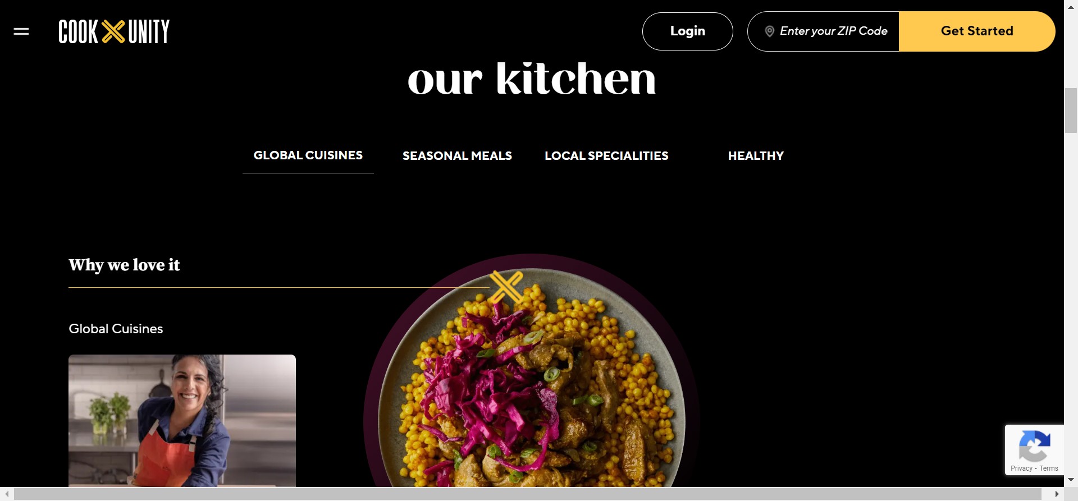Screen dimensions: 1078x501
Task: Click the horizontal scrollbar left arrow
Action: [x=6, y=494]
